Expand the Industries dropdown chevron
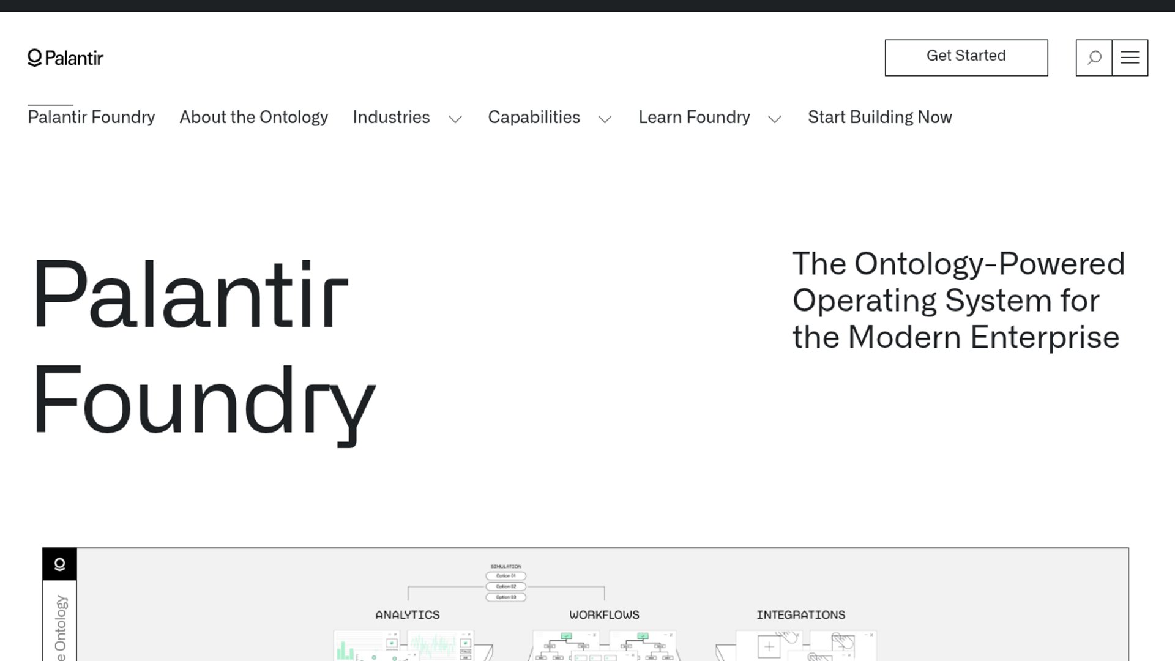Screen dimensions: 1175x661 (x=455, y=119)
